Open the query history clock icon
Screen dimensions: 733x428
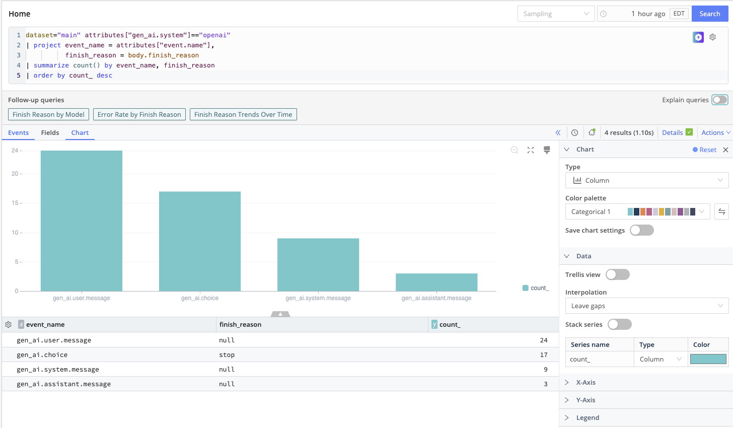tap(575, 133)
